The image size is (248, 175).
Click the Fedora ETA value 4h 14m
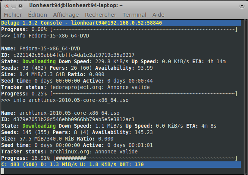pos(217,61)
